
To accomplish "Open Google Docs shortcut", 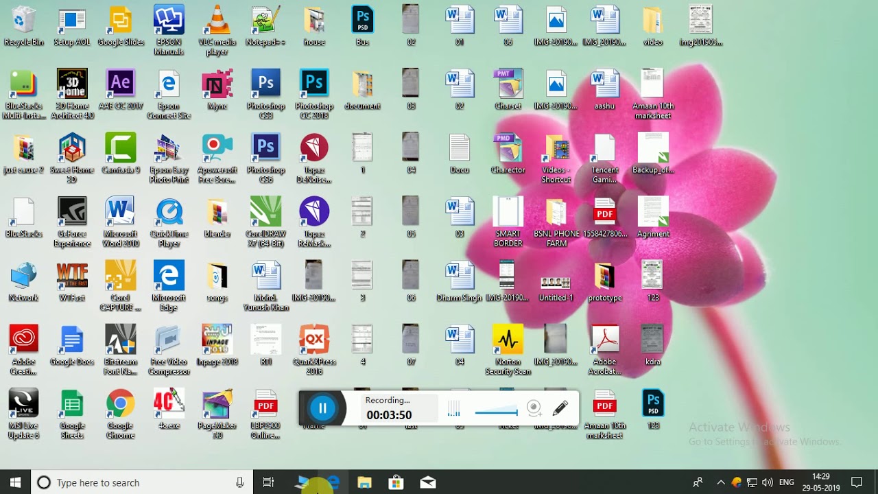I will (x=72, y=345).
